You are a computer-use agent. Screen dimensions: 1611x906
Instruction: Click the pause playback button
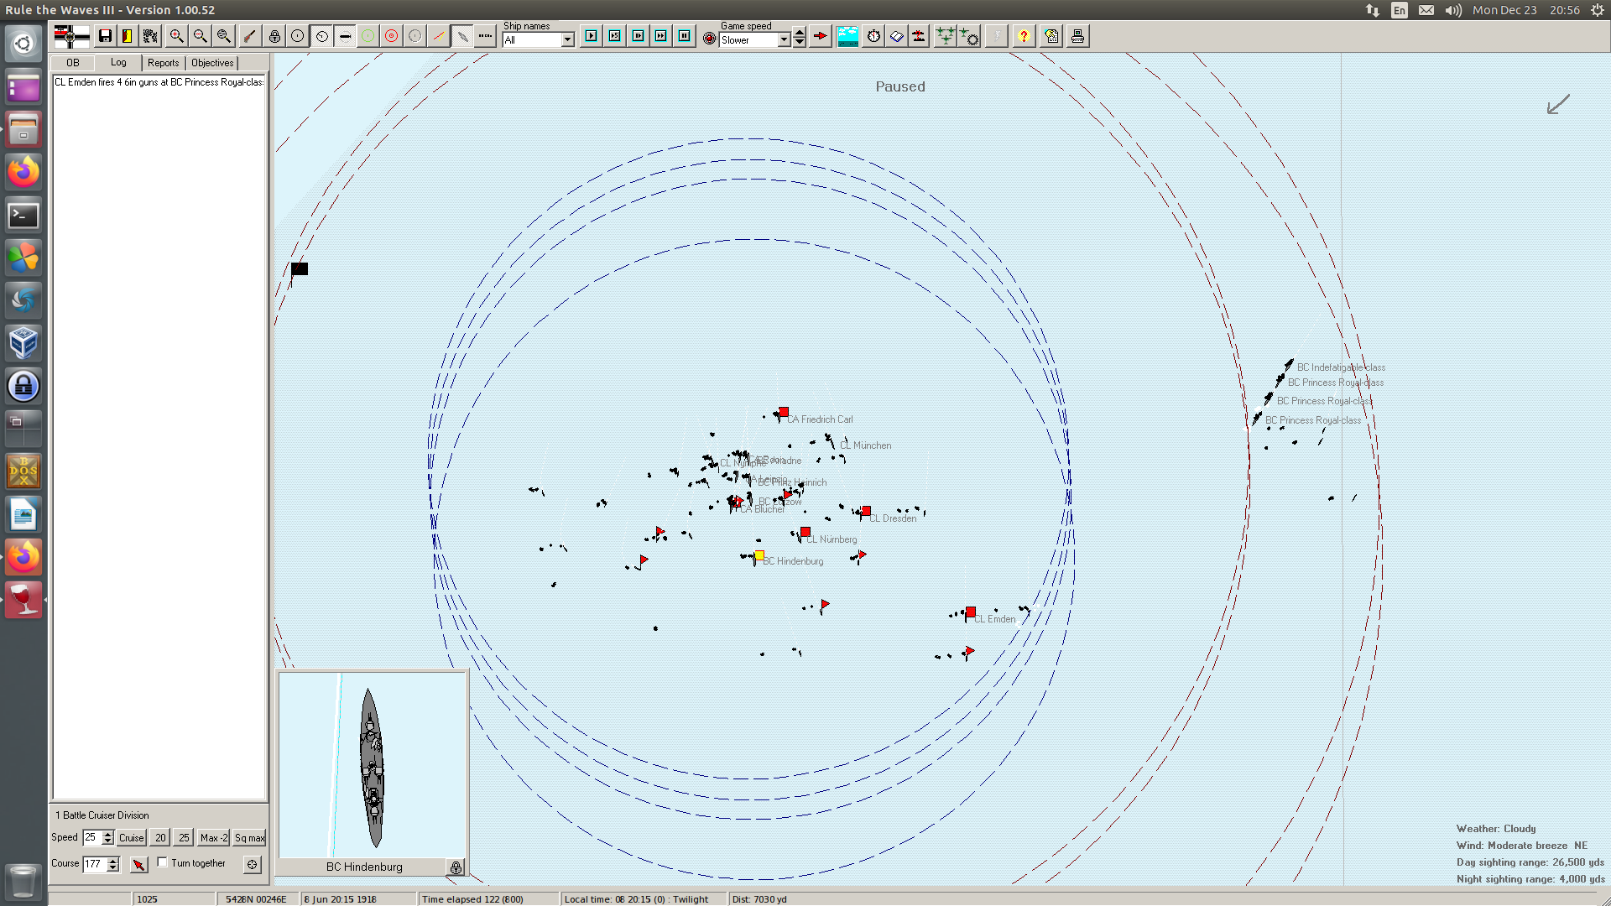(x=685, y=36)
